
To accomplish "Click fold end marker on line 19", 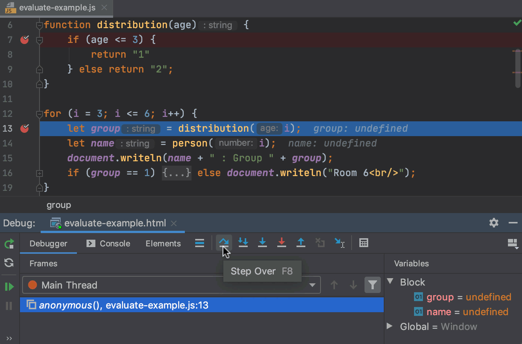I will [x=40, y=188].
